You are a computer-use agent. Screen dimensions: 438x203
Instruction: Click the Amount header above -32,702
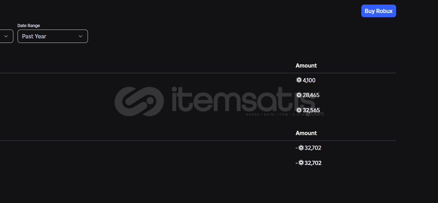click(306, 133)
